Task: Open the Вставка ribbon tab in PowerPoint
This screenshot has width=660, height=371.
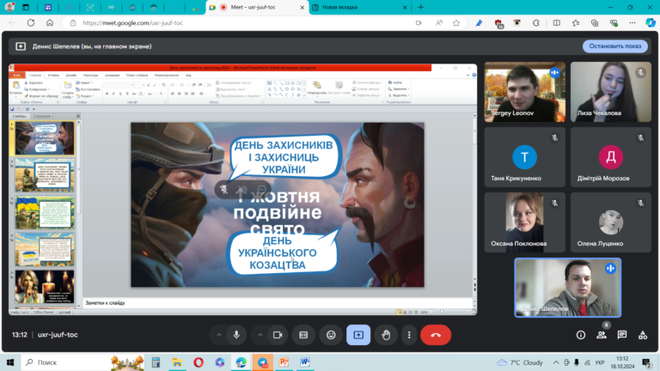Action: (x=53, y=76)
